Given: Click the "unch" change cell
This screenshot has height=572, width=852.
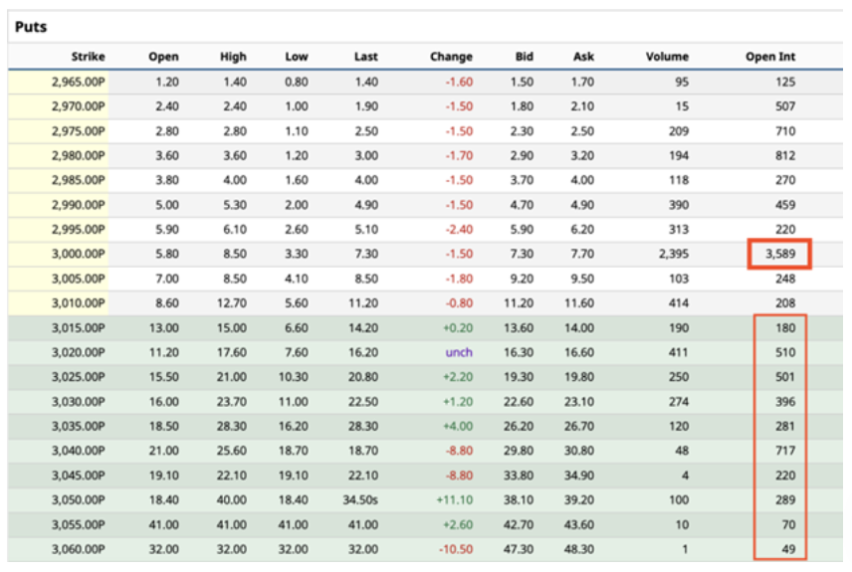Looking at the screenshot, I should (x=459, y=353).
